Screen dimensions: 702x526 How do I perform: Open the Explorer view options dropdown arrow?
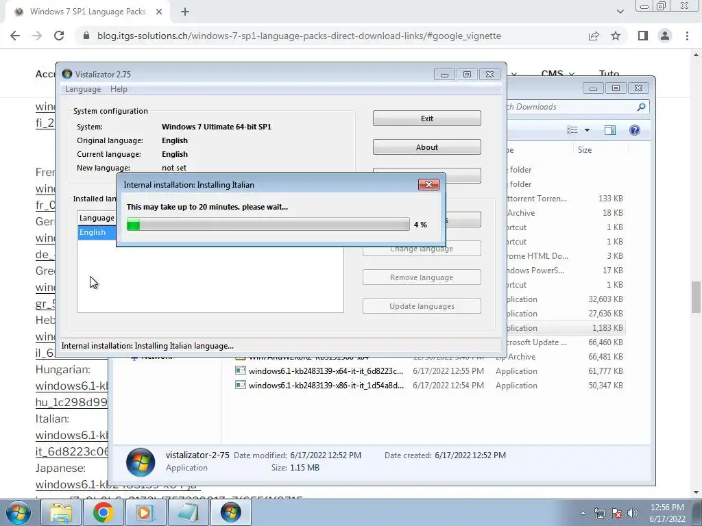click(x=587, y=130)
